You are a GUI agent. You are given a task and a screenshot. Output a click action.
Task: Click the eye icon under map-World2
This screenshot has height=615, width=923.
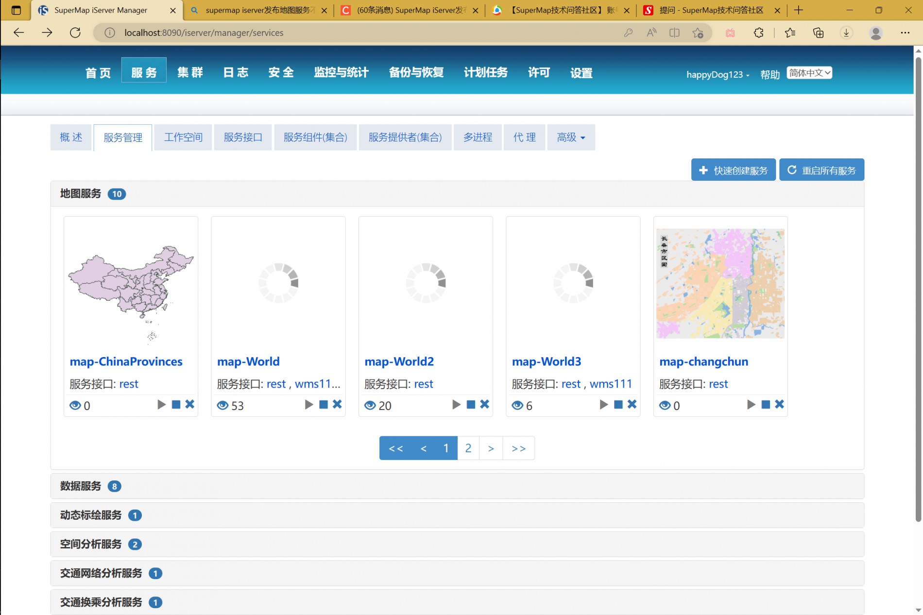coord(370,405)
